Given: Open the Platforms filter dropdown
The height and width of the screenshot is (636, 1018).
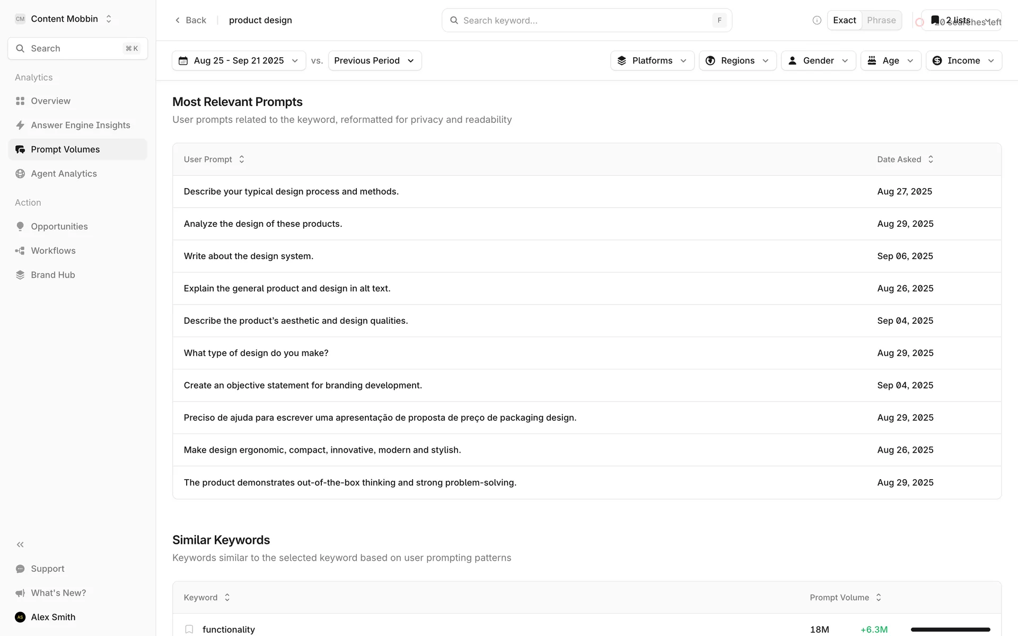Looking at the screenshot, I should (x=652, y=60).
